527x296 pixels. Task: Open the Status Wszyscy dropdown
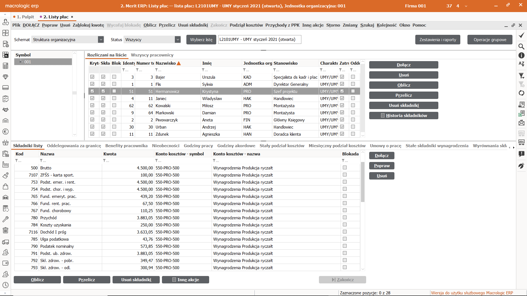point(178,40)
